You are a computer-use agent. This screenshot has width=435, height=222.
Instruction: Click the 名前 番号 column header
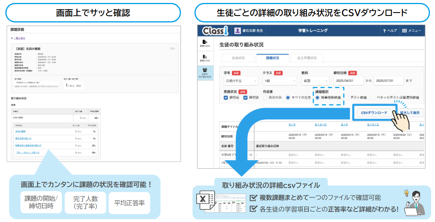tap(227, 146)
